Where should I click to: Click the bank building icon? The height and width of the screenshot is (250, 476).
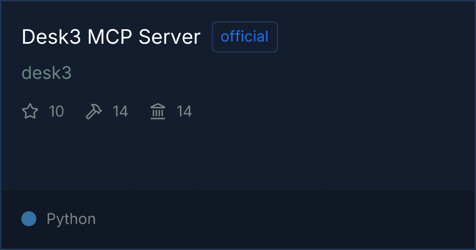click(x=158, y=111)
